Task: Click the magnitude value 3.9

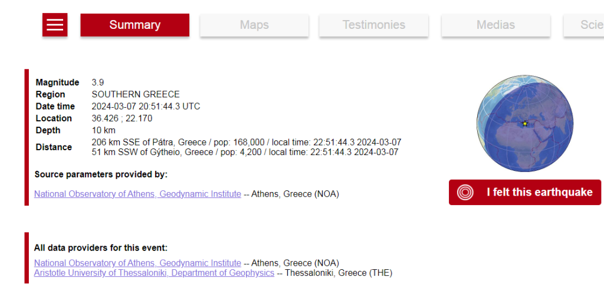Action: [98, 82]
